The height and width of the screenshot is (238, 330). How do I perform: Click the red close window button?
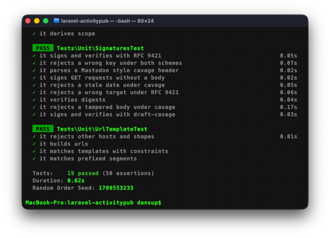(x=28, y=21)
